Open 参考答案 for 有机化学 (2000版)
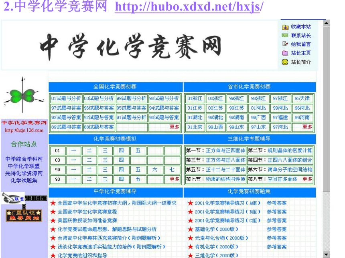The height and width of the screenshot is (258, 345). (x=276, y=247)
